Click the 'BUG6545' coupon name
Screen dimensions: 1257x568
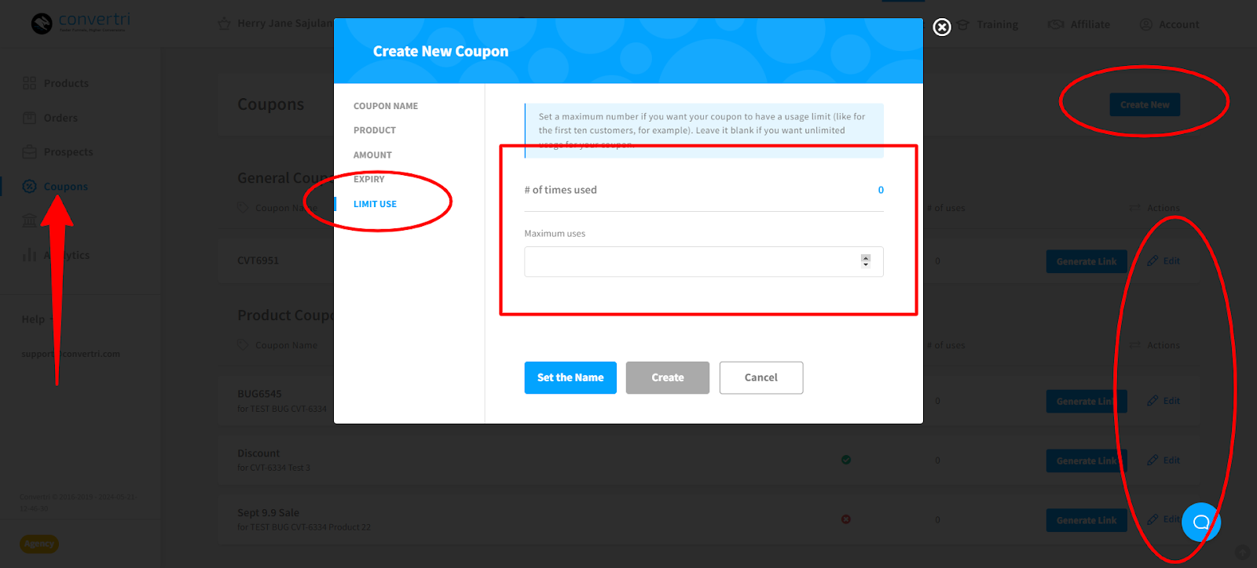(259, 394)
